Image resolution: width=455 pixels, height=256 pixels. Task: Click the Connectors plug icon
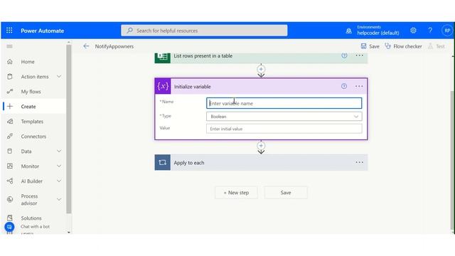click(10, 137)
